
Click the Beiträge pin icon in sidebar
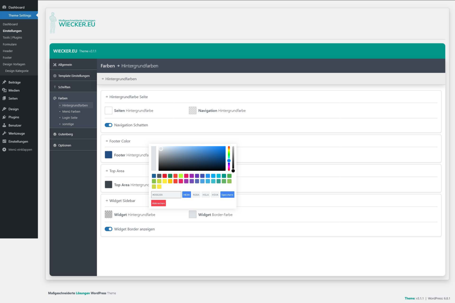coord(4,82)
